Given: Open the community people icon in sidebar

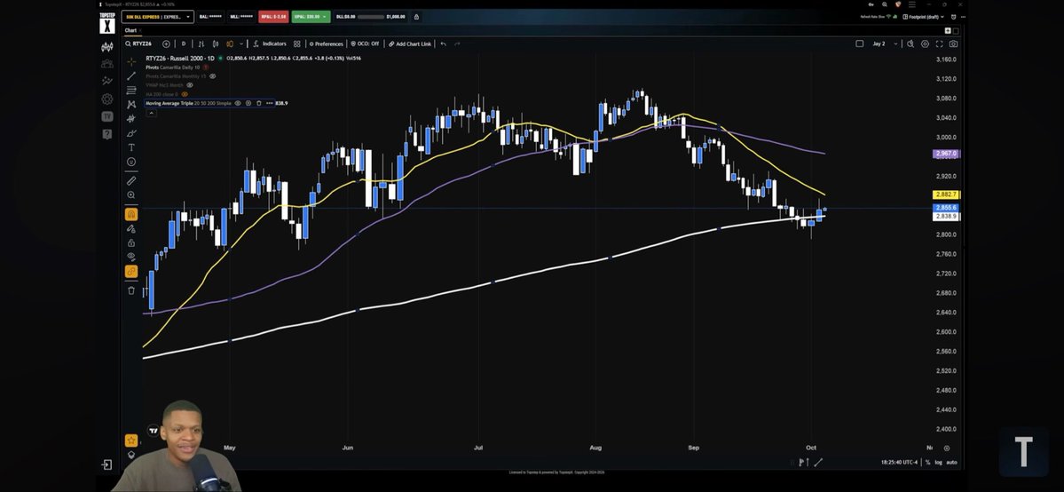Looking at the screenshot, I should pos(107,64).
